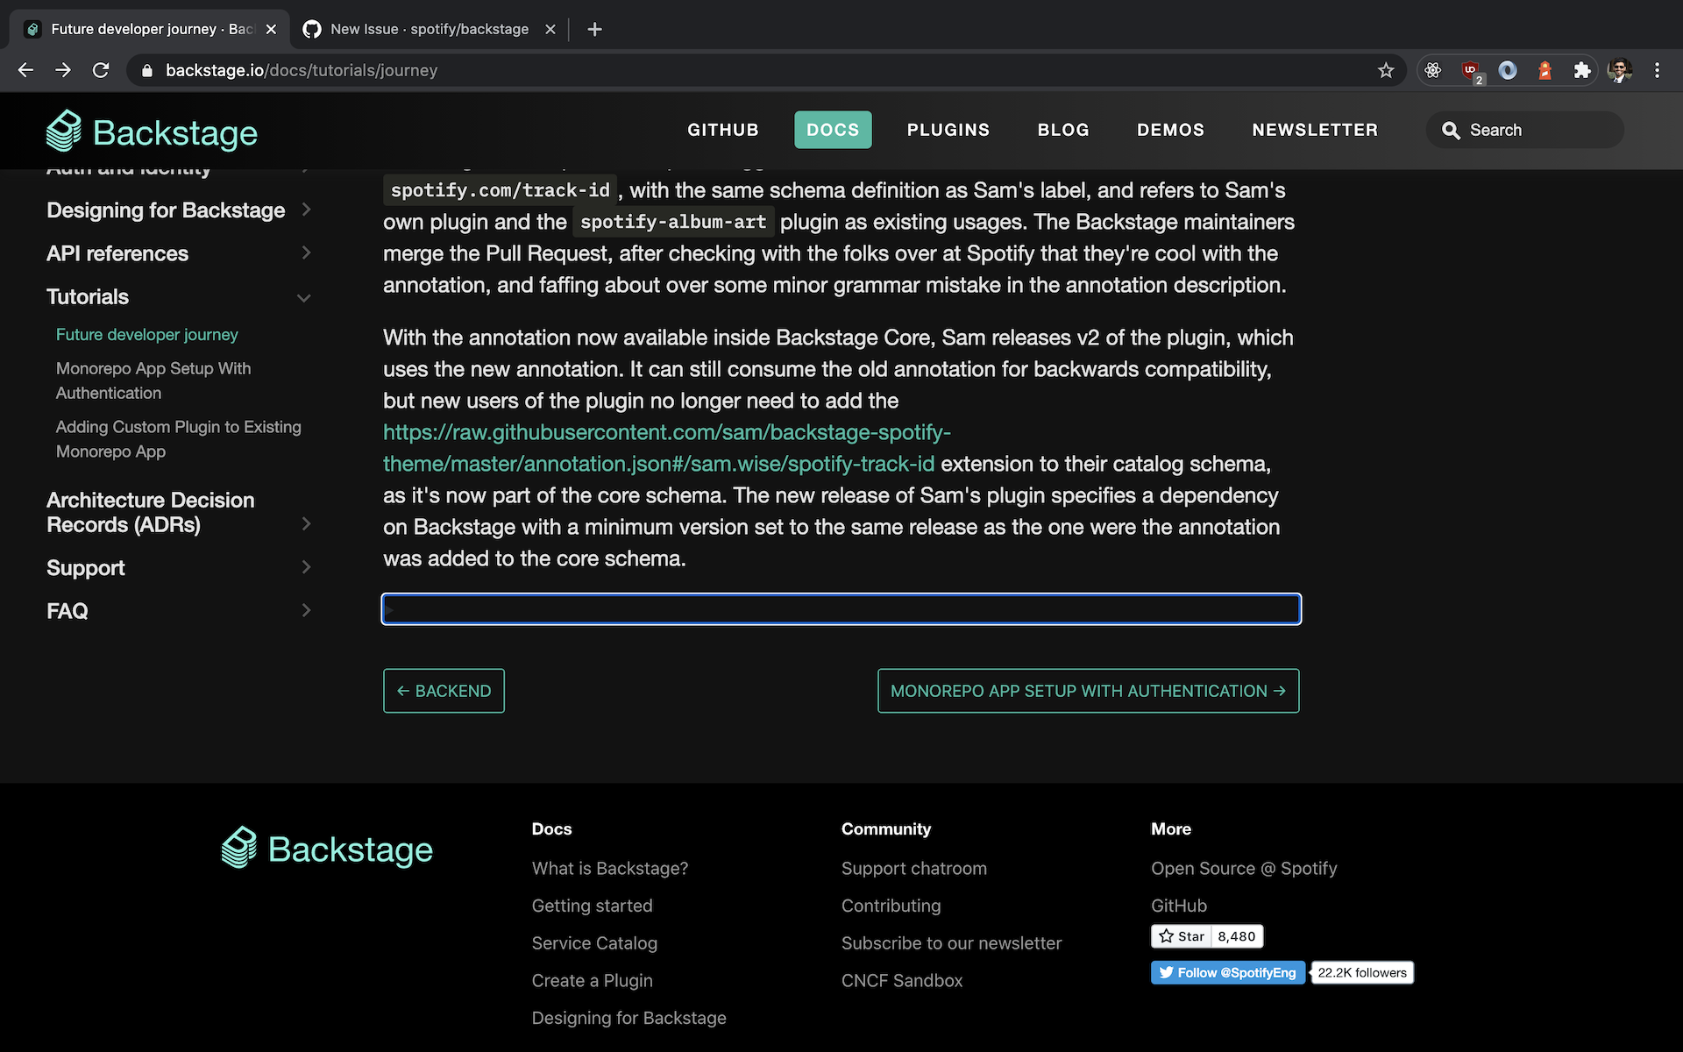The width and height of the screenshot is (1683, 1052).
Task: Click the highlighted empty input field
Action: point(841,608)
